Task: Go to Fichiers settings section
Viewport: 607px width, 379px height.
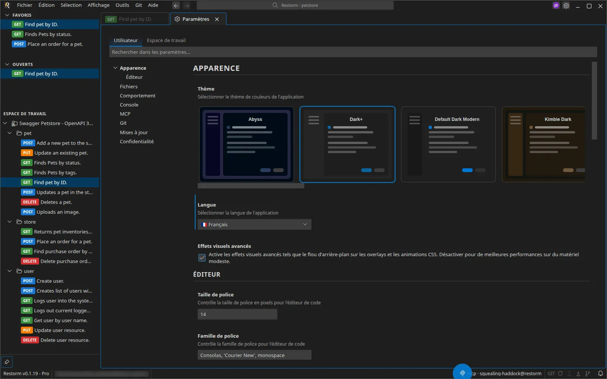Action: point(129,87)
